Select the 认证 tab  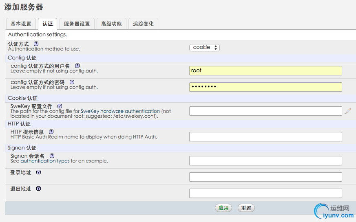coord(47,24)
